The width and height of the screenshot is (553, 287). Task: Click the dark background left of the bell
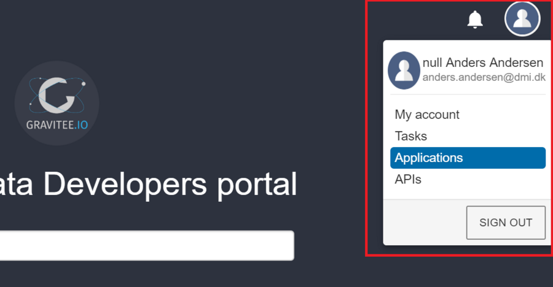point(418,20)
